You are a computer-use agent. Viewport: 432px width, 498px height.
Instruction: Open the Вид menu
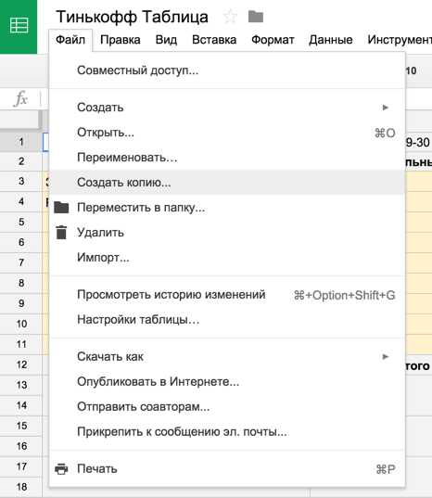tap(166, 40)
